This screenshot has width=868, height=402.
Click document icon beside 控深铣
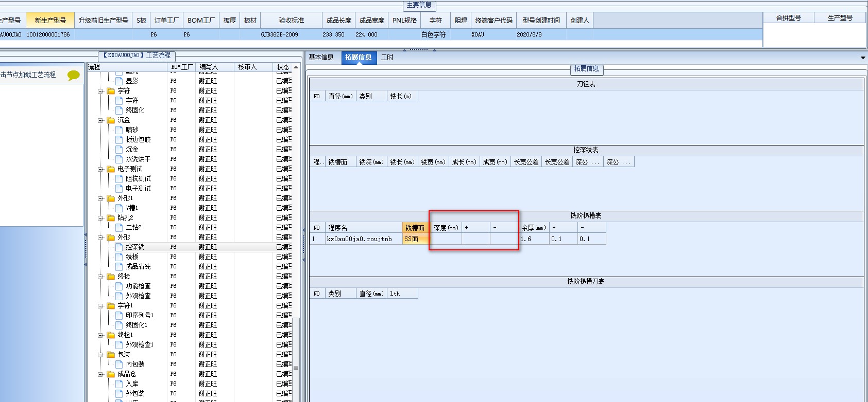pyautogui.click(x=119, y=247)
